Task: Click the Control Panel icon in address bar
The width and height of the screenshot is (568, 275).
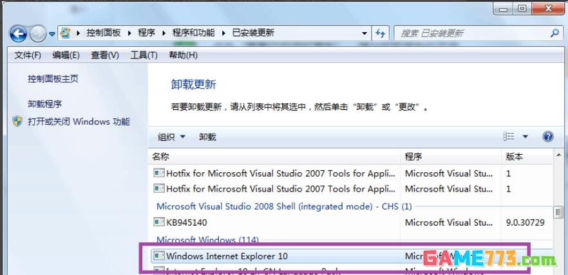Action: click(x=65, y=33)
